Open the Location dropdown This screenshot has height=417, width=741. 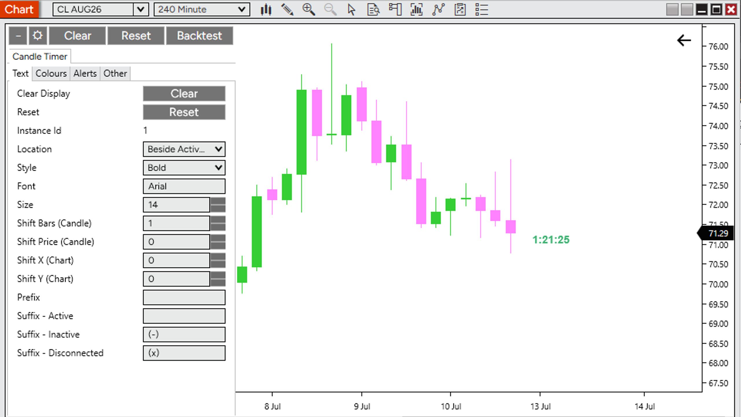pos(184,149)
